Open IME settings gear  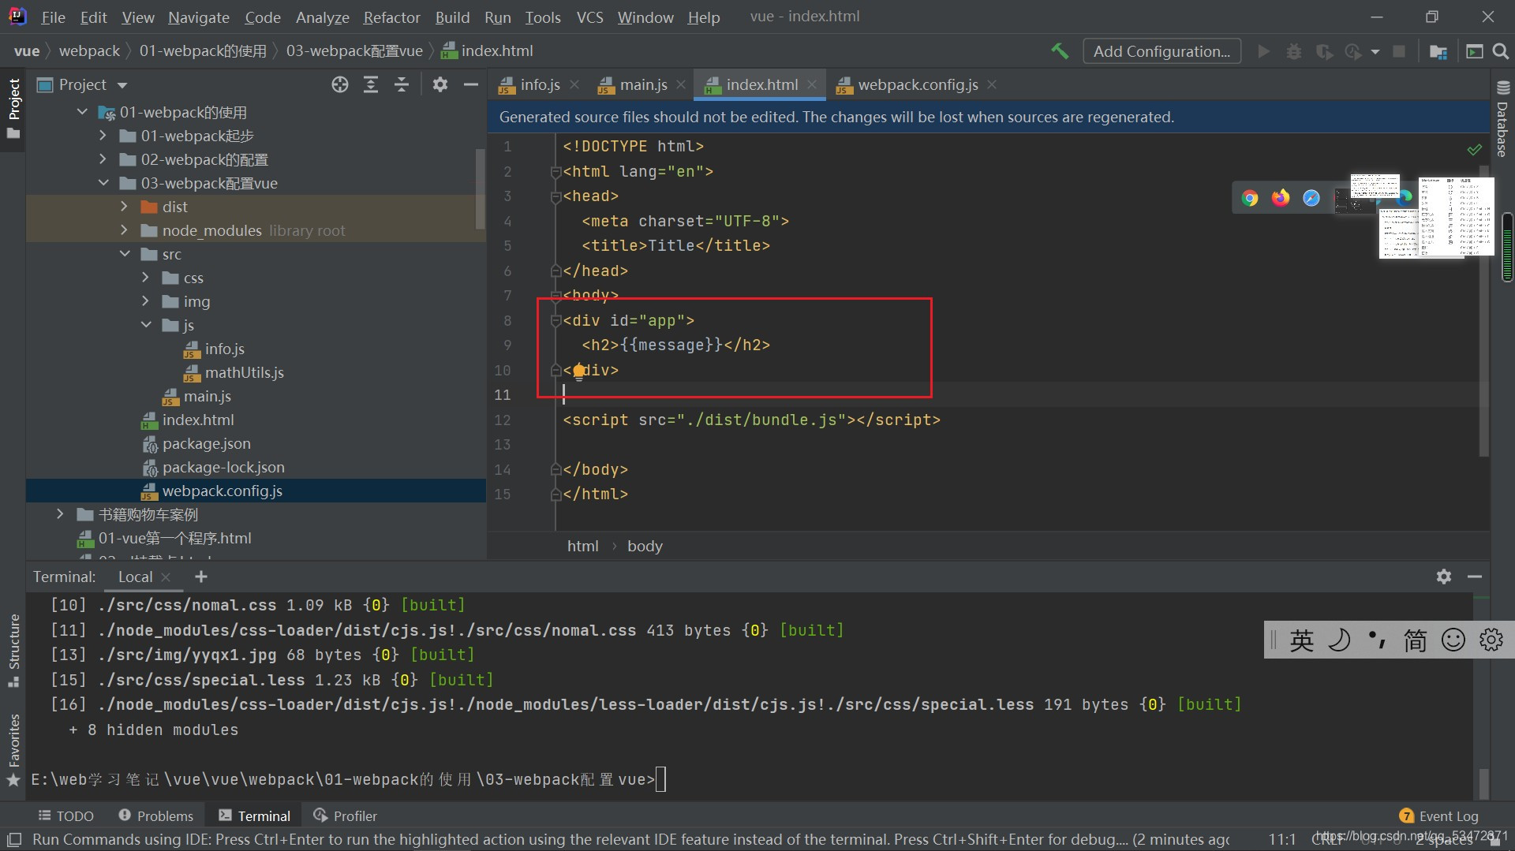pos(1491,640)
